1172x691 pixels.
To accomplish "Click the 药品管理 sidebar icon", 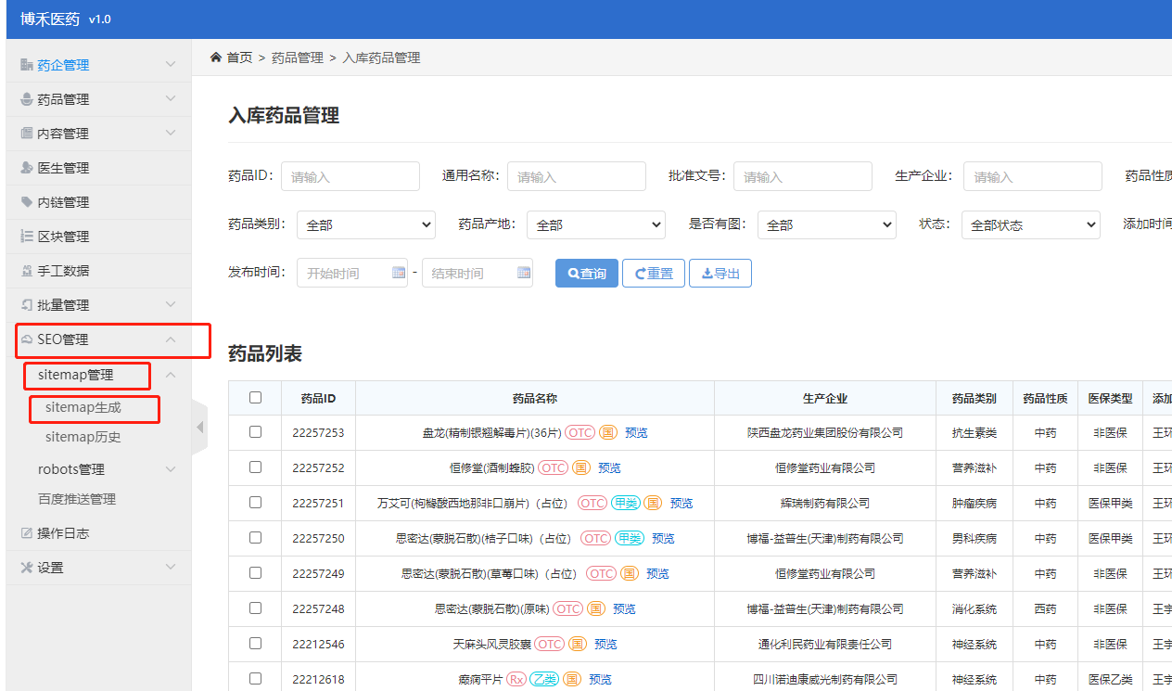I will tap(27, 99).
